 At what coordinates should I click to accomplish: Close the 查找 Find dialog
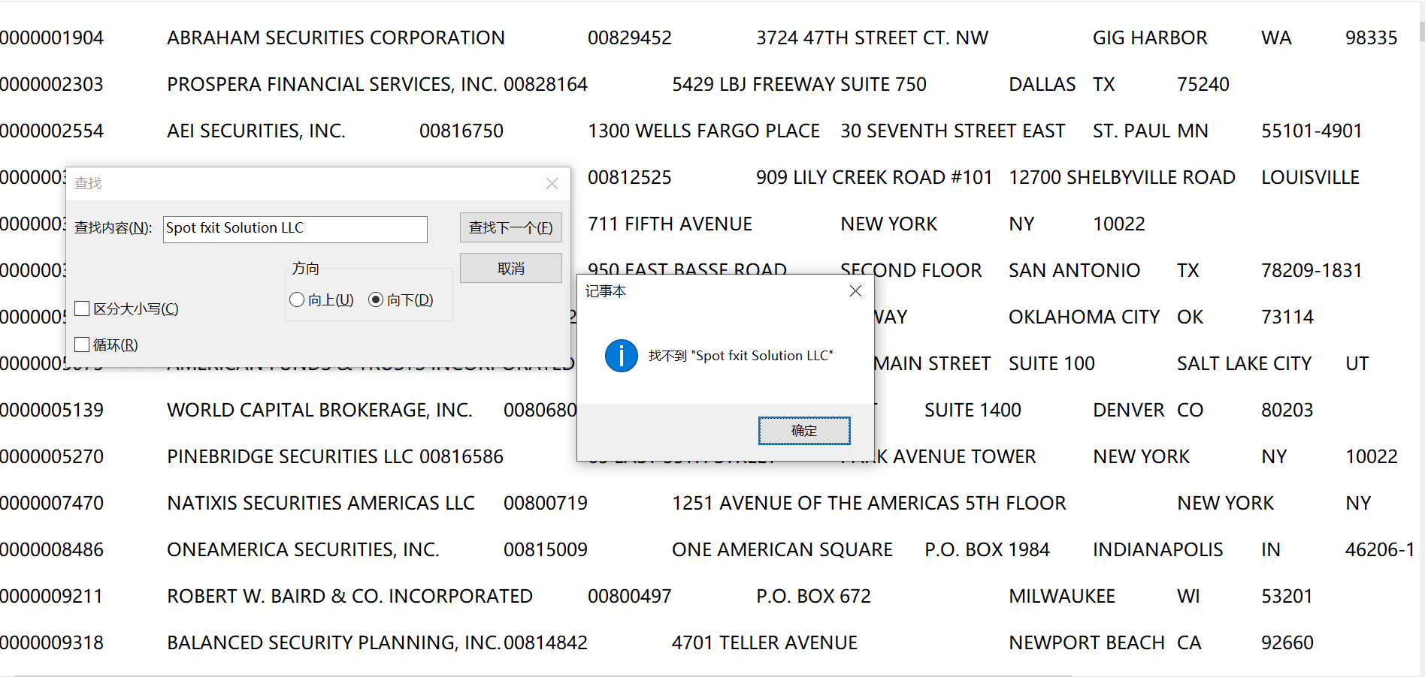552,183
